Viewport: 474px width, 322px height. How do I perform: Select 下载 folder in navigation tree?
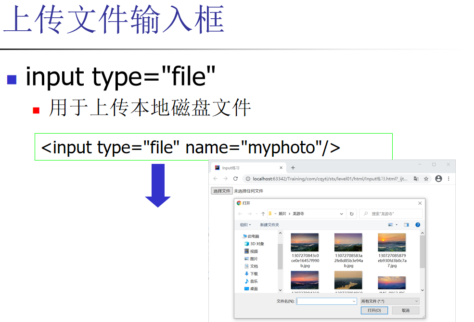click(x=251, y=274)
